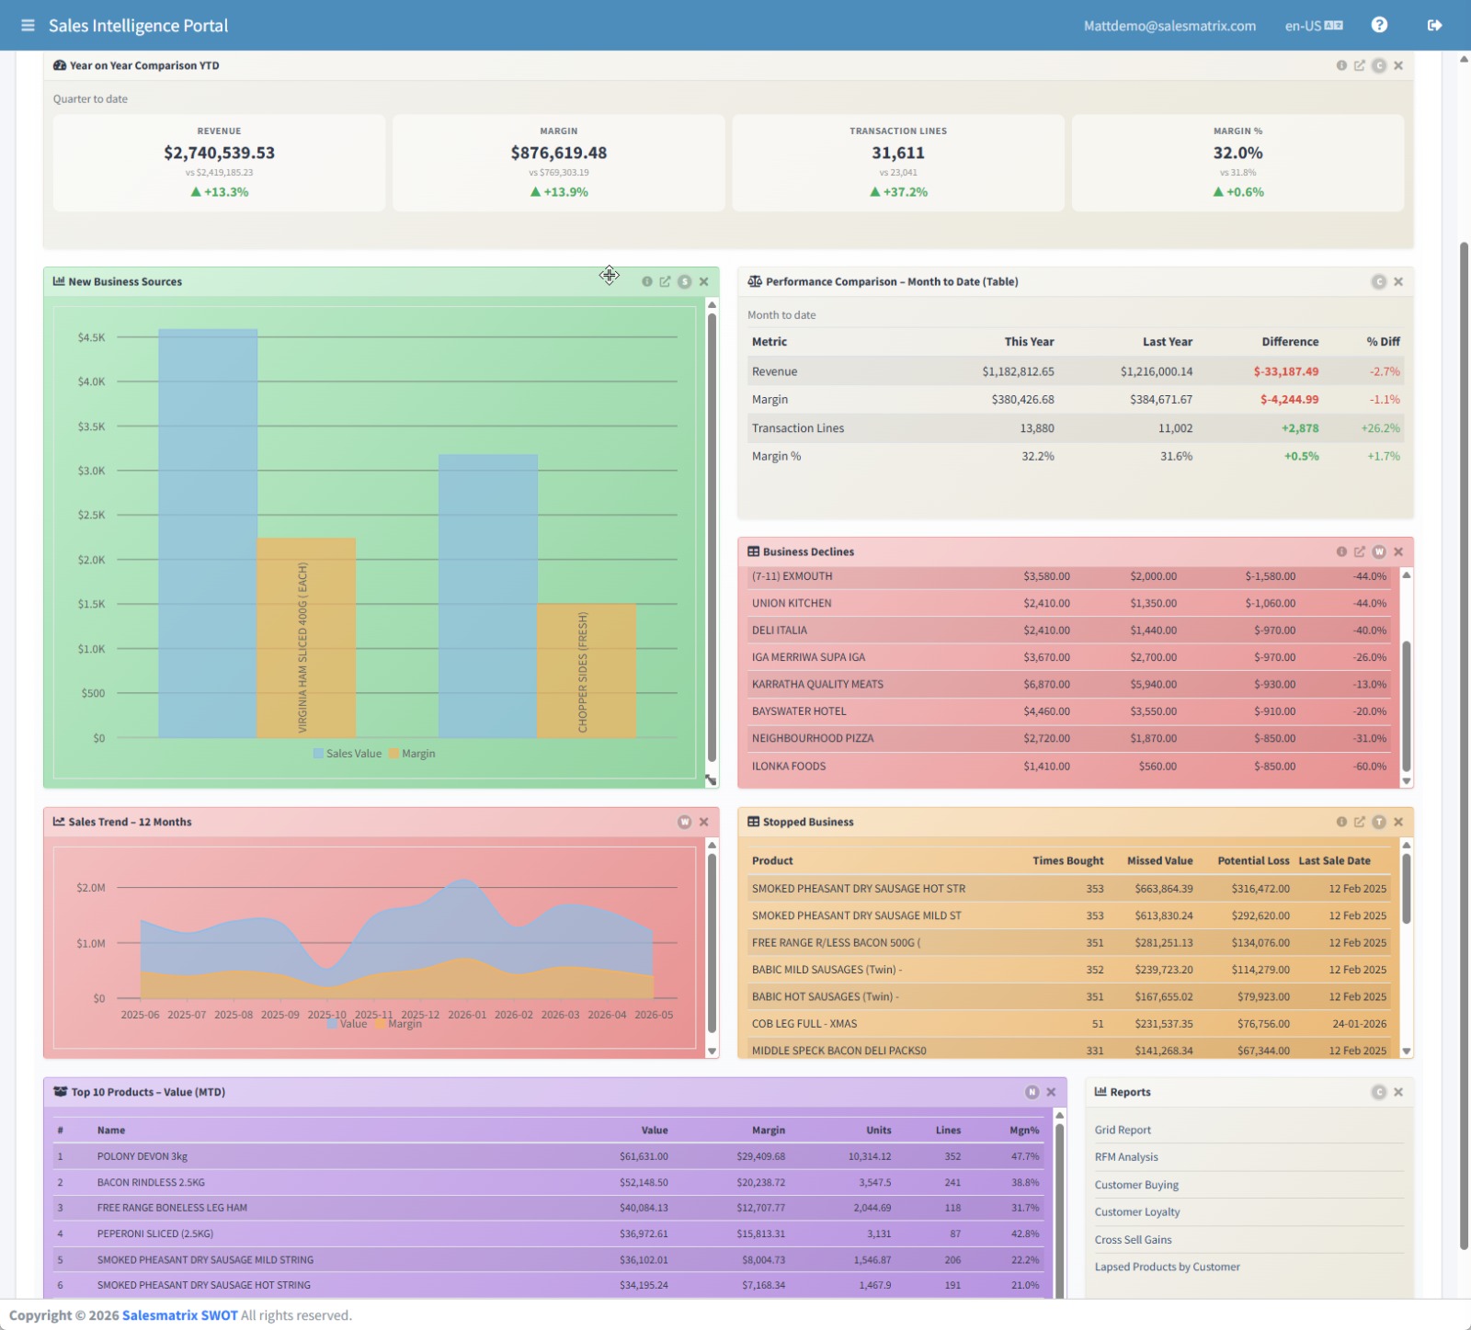This screenshot has height=1330, width=1471.
Task: Click the help question mark icon
Action: tap(1379, 25)
